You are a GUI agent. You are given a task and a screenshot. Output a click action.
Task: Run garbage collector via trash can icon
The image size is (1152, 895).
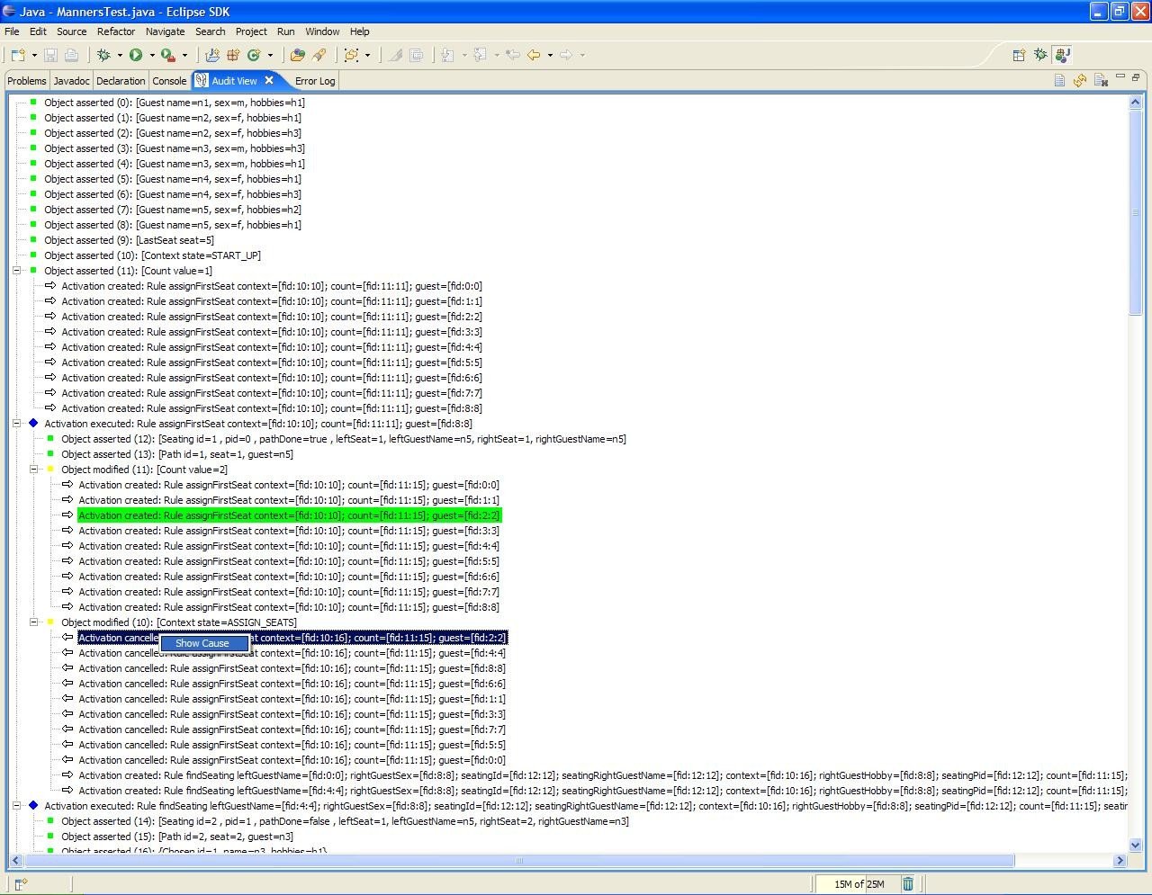[x=908, y=884]
